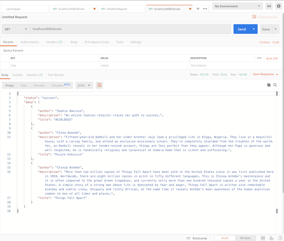Open keyboard shortcuts icon in status bar

(272, 238)
